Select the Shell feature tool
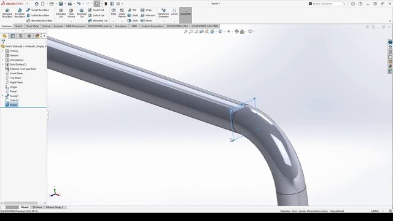The height and width of the screenshot is (221, 393). pyautogui.click(x=133, y=20)
